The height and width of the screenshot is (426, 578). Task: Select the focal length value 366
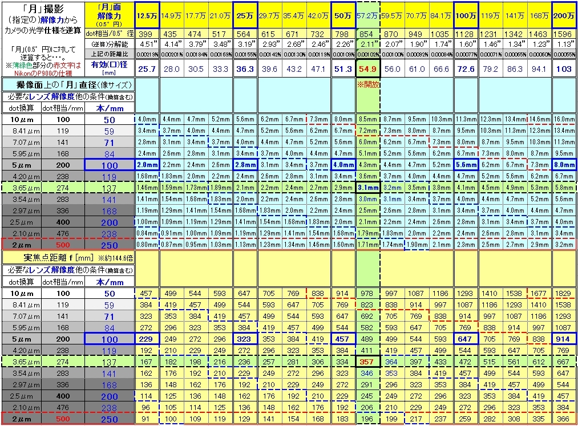point(564,419)
